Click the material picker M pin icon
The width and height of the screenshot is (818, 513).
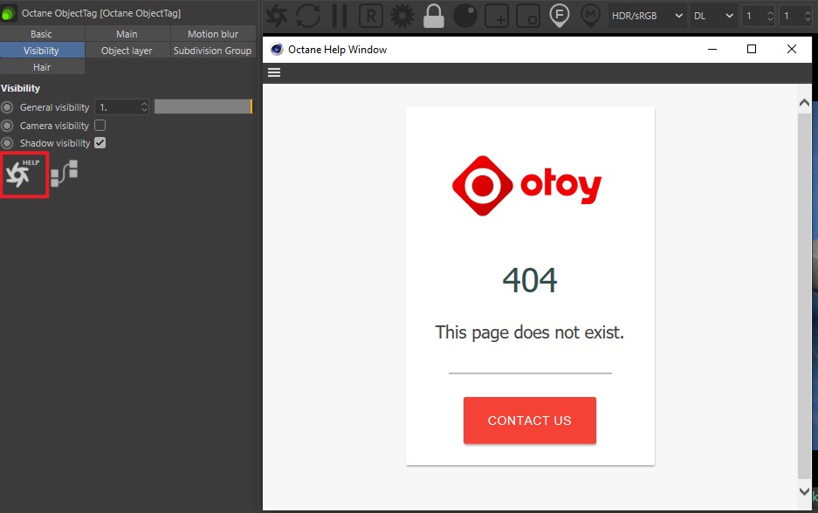pos(590,16)
